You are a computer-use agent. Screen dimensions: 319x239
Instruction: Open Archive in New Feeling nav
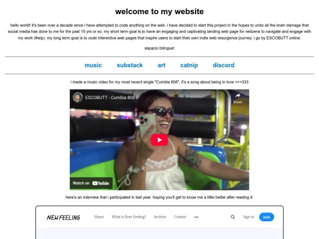coord(160,217)
